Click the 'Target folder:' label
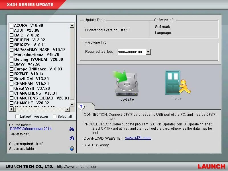The width and height of the screenshot is (228, 171). [19, 134]
